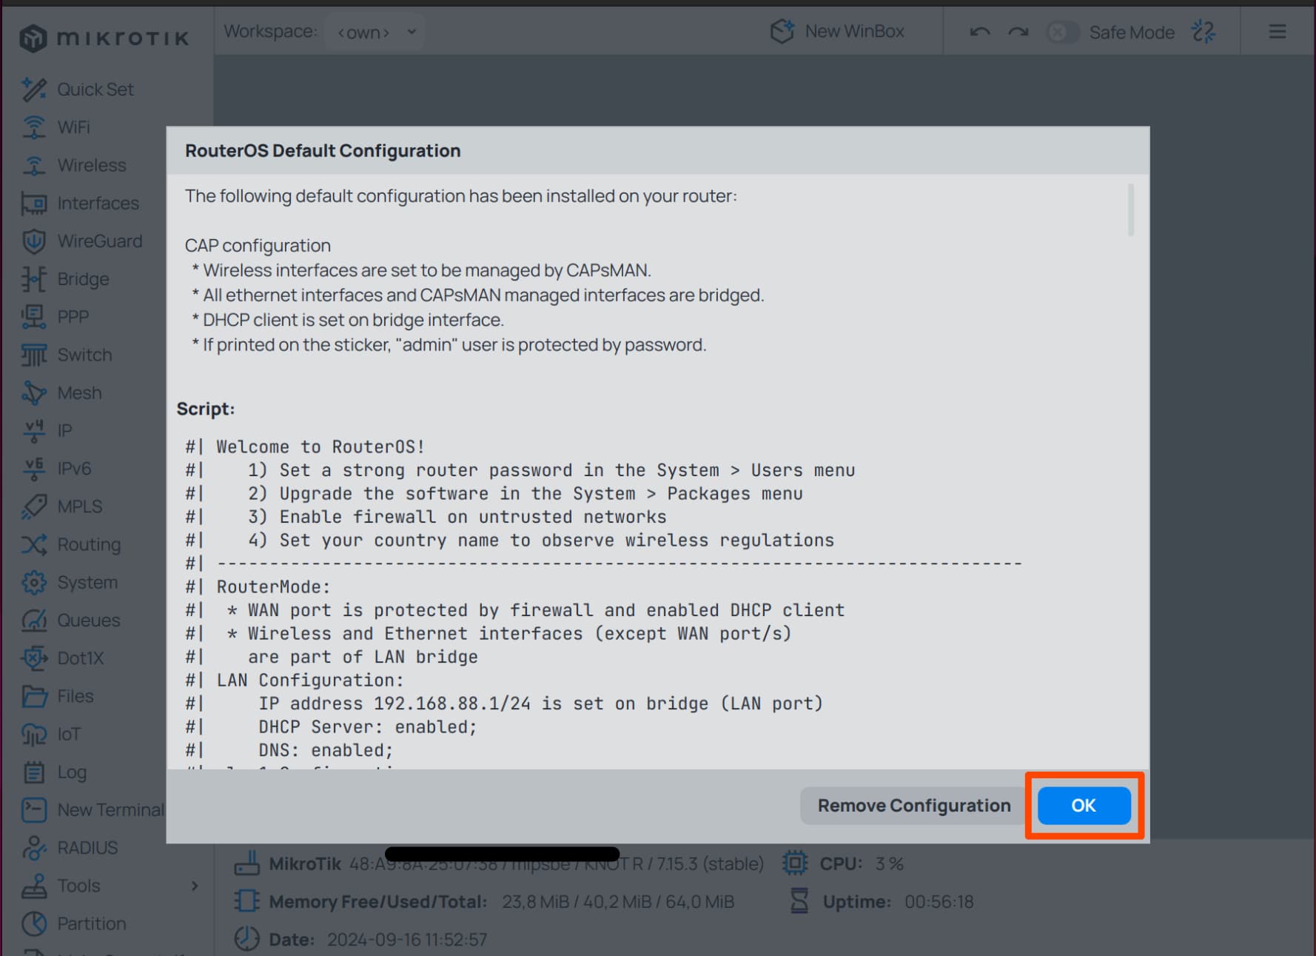Open the hamburger menu top right
Screen dimensions: 1316x956
(x=1277, y=32)
